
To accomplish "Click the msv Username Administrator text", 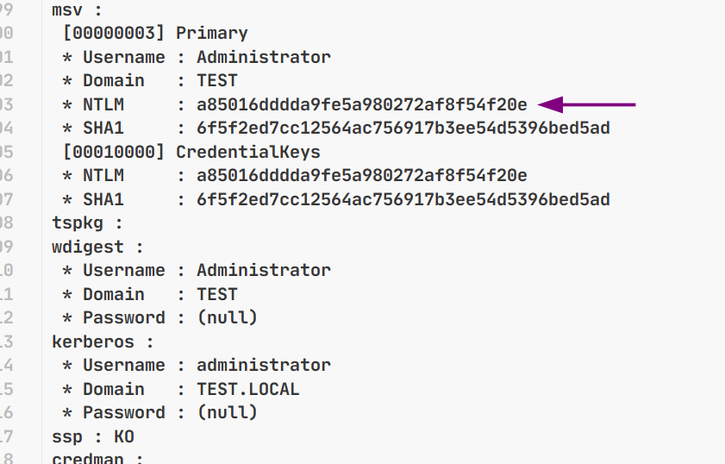I will tap(264, 58).
